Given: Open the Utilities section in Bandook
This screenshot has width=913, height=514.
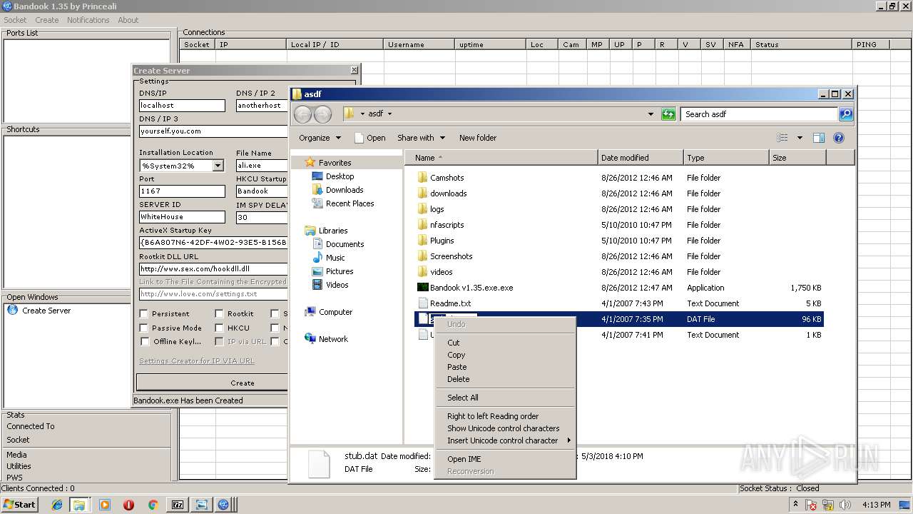Looking at the screenshot, I should (19, 466).
